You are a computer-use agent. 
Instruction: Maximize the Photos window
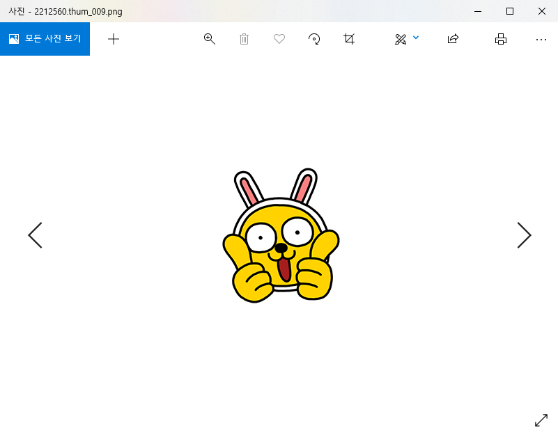(x=510, y=11)
